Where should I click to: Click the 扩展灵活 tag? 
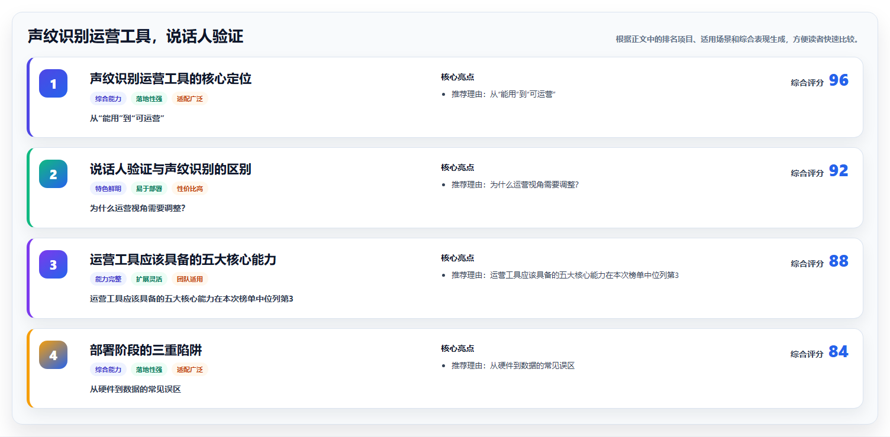pos(149,279)
